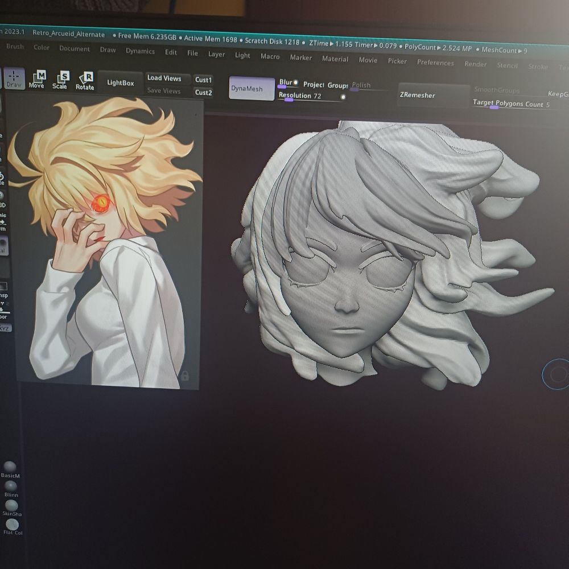Open the Preferences menu
The height and width of the screenshot is (569, 569).
(x=435, y=63)
